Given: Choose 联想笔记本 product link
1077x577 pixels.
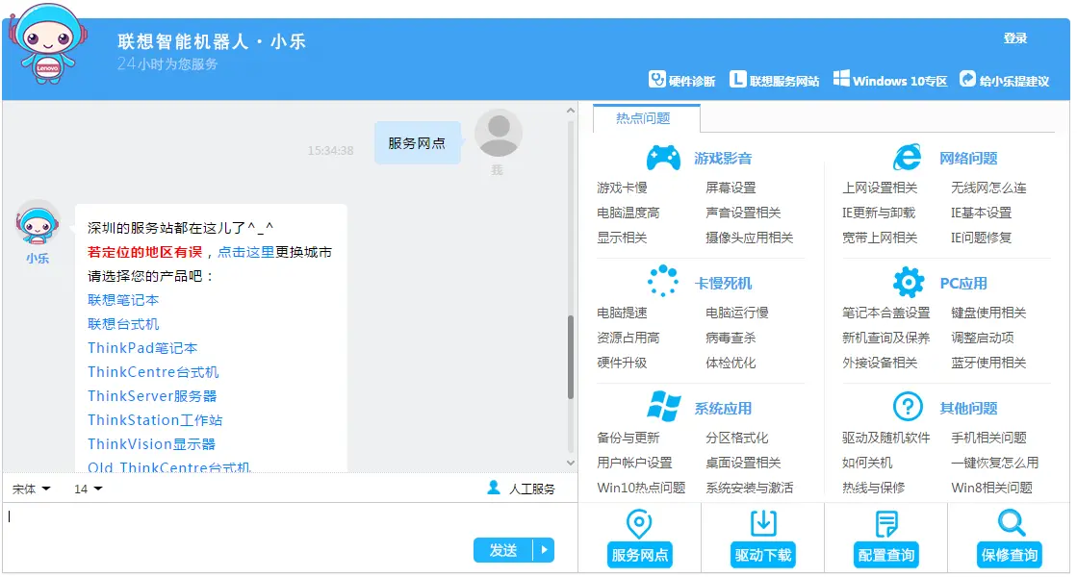Looking at the screenshot, I should (123, 300).
